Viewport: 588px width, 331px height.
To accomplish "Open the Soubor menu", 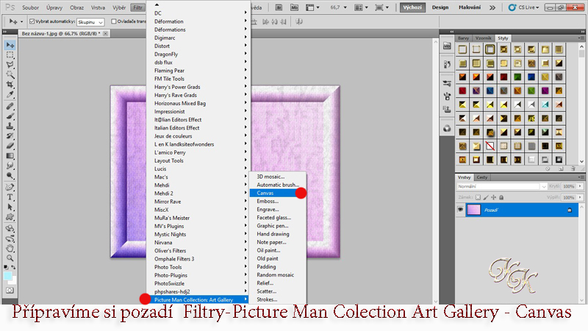I will [x=30, y=7].
